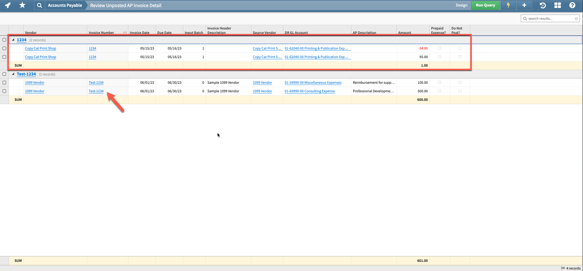The height and width of the screenshot is (271, 583).
Task: Click the apps grid icon
Action: pyautogui.click(x=558, y=5)
